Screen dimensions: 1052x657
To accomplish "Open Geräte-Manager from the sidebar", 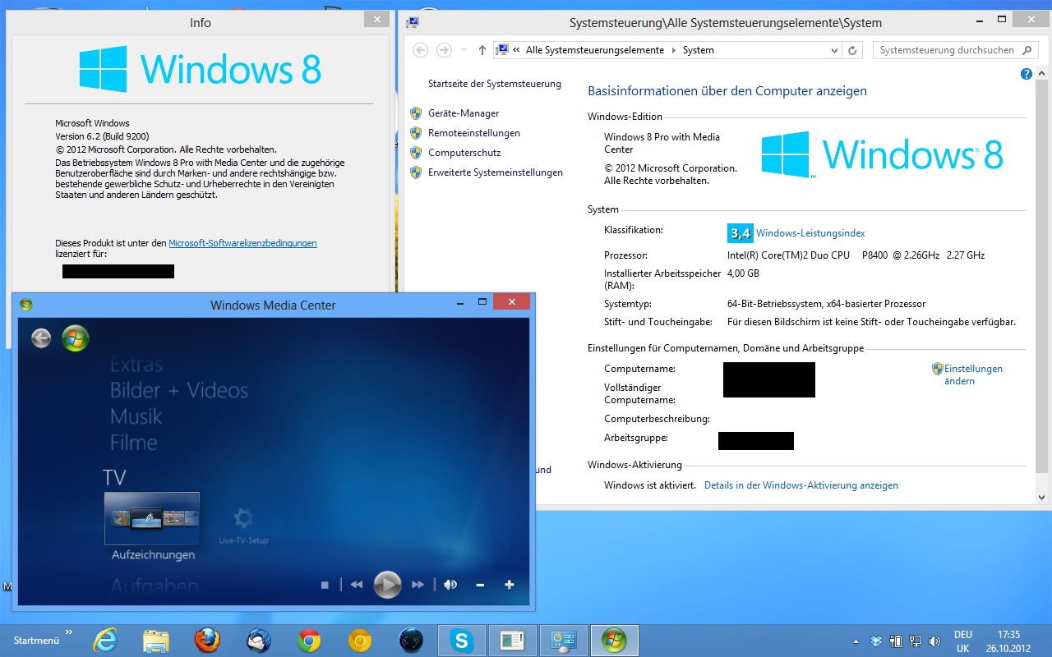I will 464,113.
